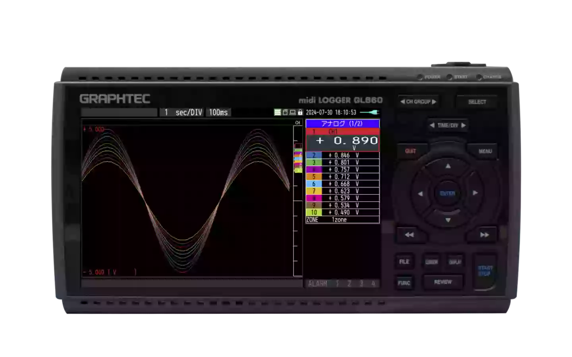The width and height of the screenshot is (572, 357).
Task: Click the right arrow of CH GROUP
Action: pos(434,102)
